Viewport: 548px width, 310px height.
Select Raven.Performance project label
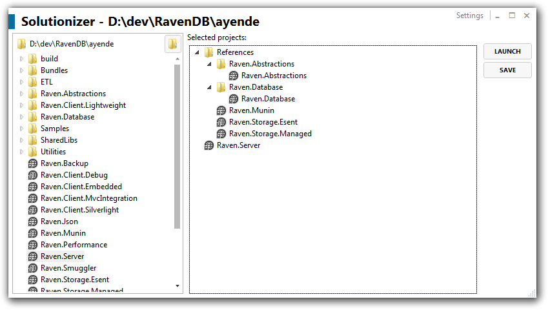(74, 245)
